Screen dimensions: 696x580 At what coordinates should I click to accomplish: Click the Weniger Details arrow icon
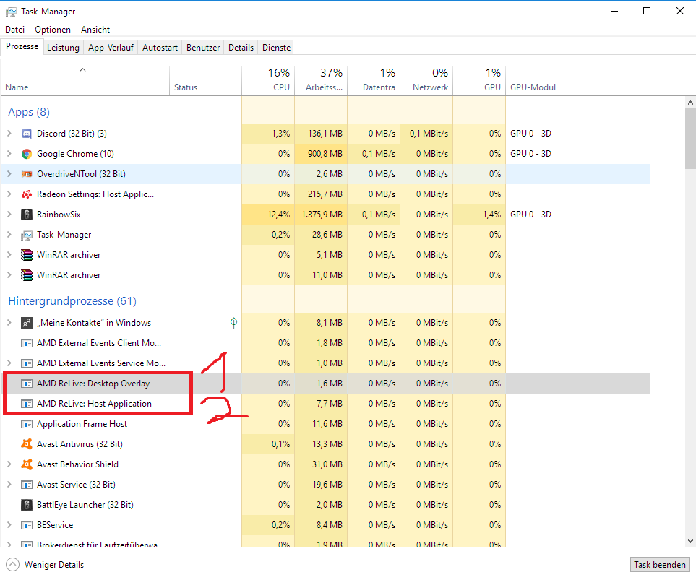[x=12, y=564]
